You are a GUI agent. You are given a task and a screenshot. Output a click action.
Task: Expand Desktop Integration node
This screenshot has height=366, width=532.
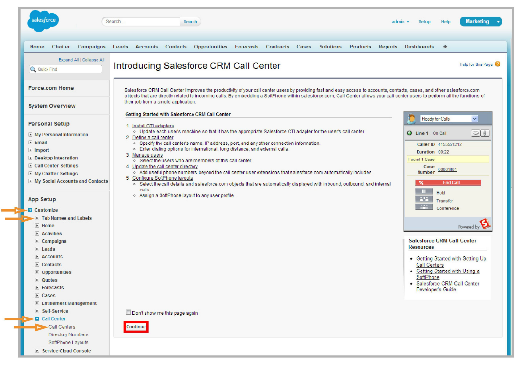[30, 158]
